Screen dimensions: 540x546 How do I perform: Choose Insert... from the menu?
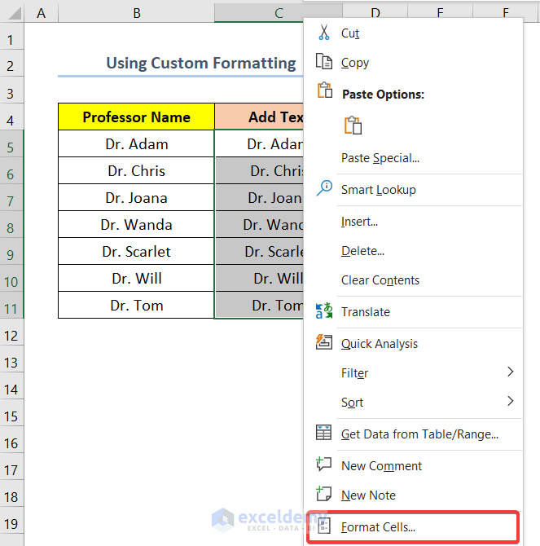[x=413, y=221]
